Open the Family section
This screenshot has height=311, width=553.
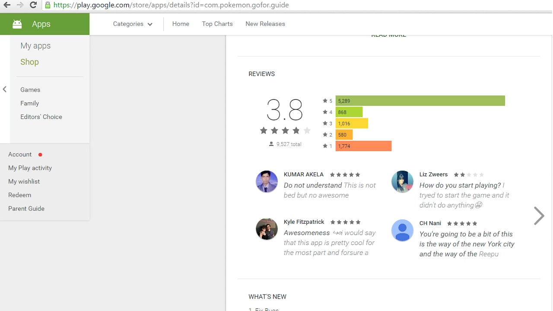(x=29, y=103)
